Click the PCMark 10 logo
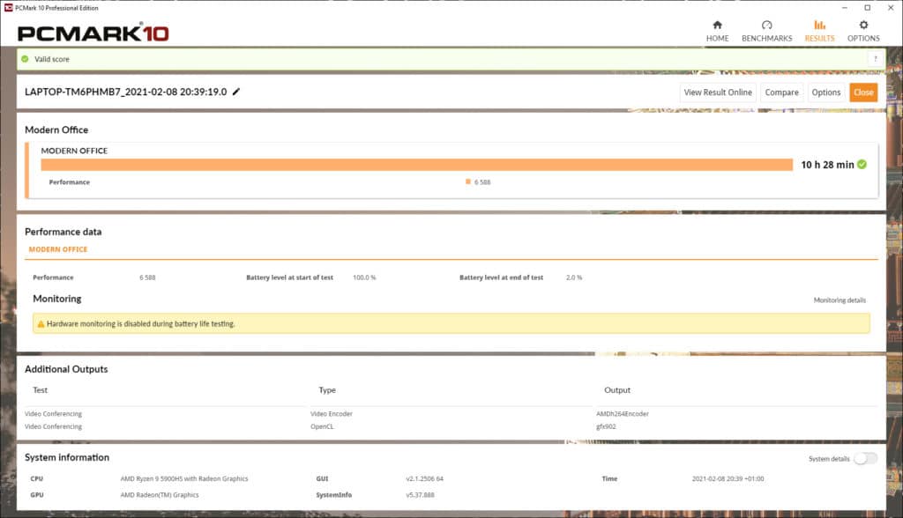This screenshot has width=903, height=518. [x=93, y=33]
